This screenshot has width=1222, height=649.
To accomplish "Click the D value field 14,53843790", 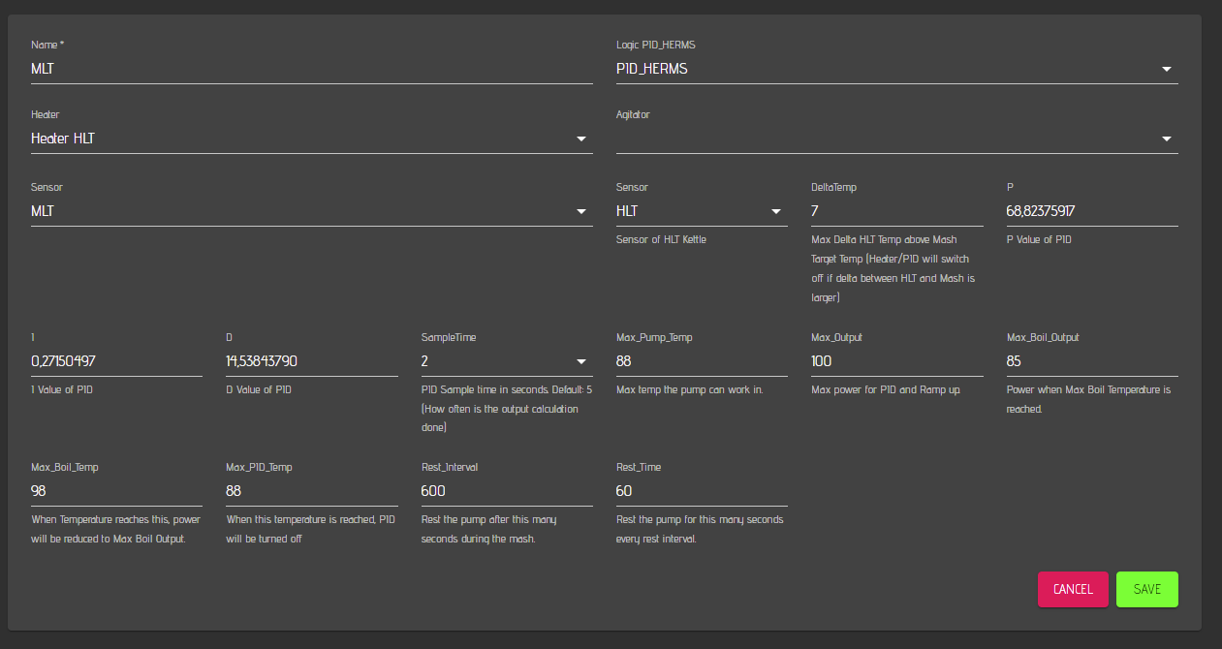I will click(311, 361).
